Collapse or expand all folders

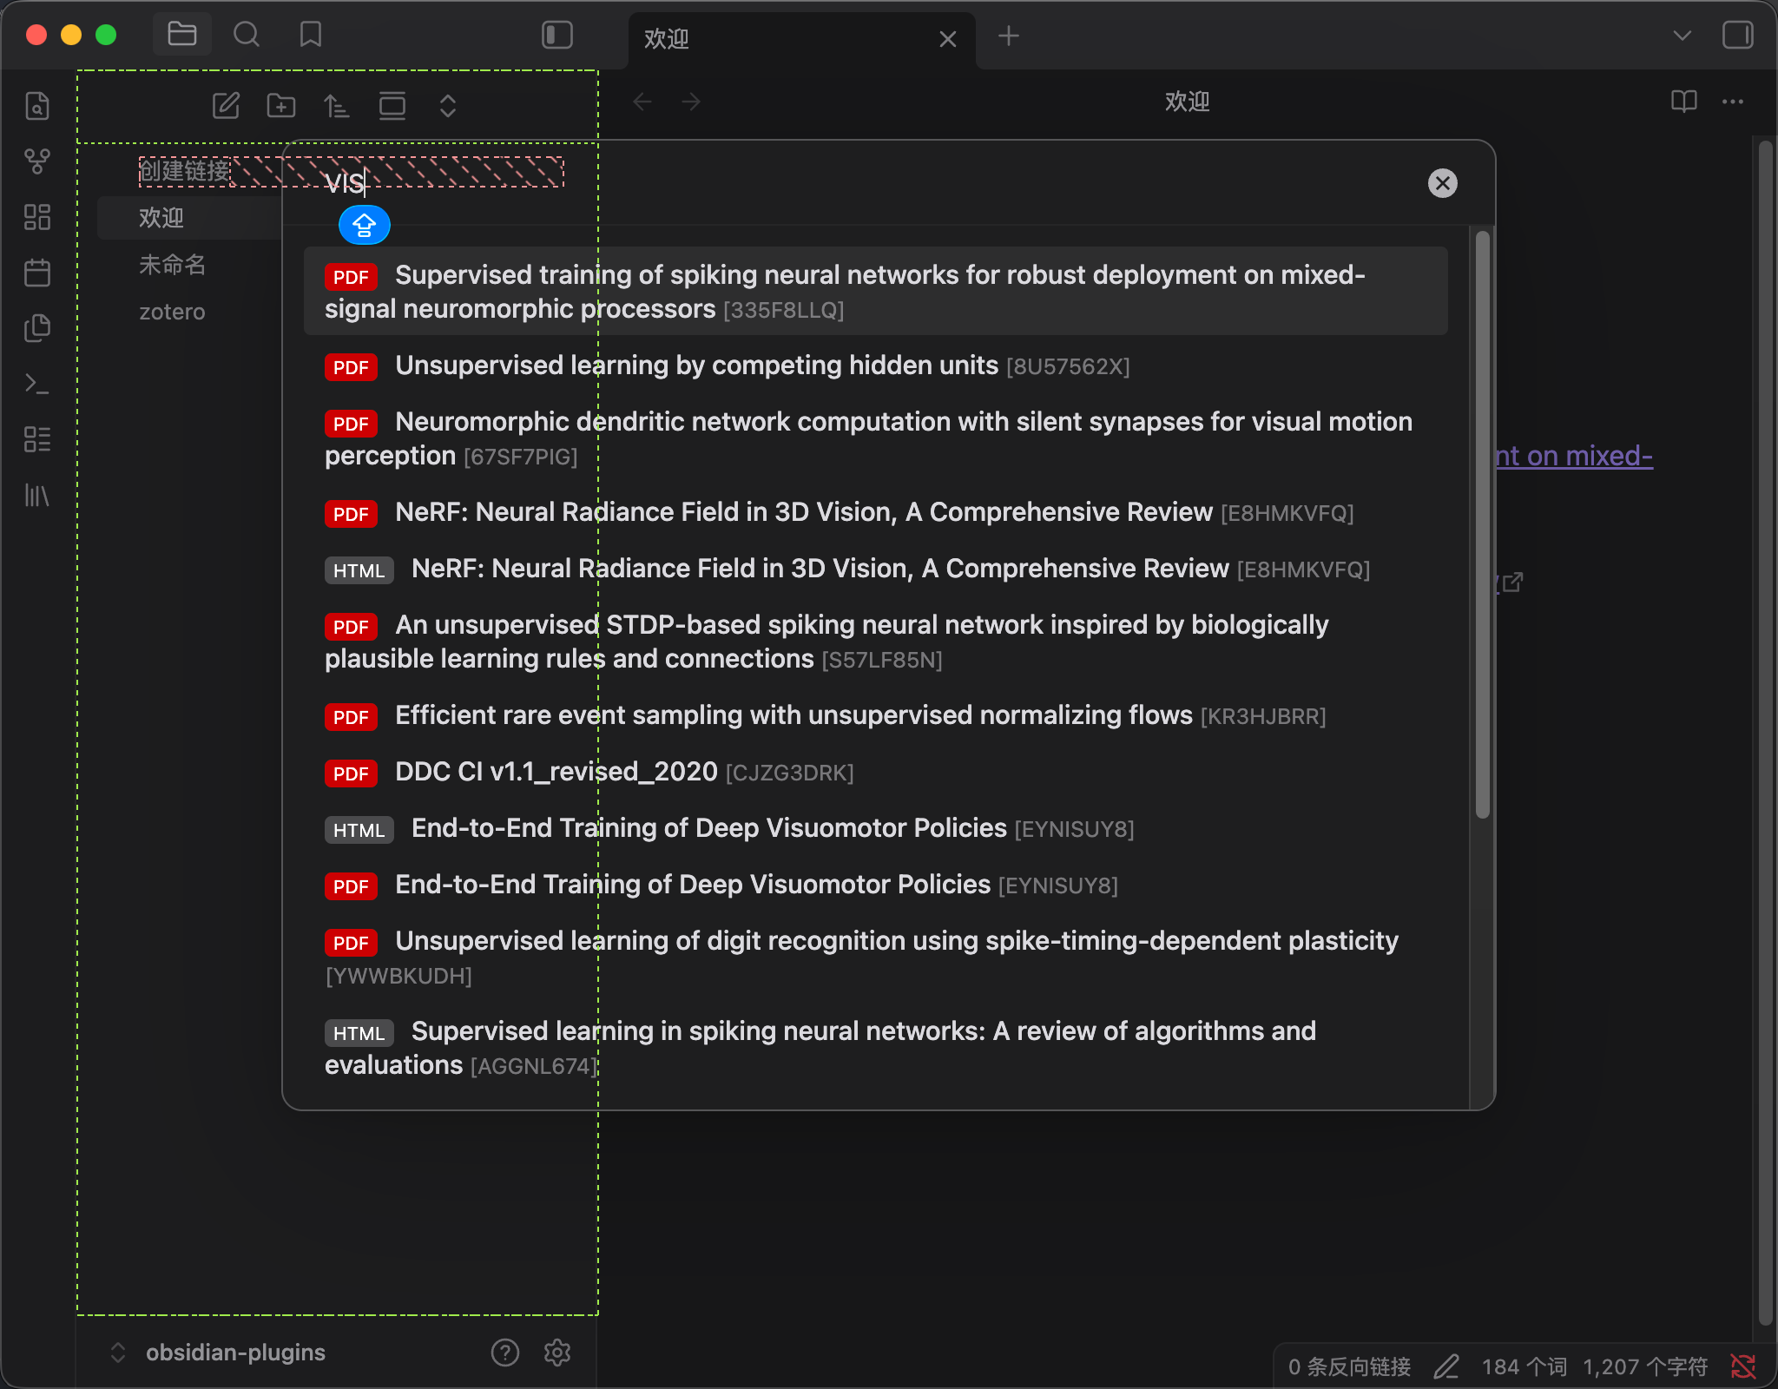point(448,106)
